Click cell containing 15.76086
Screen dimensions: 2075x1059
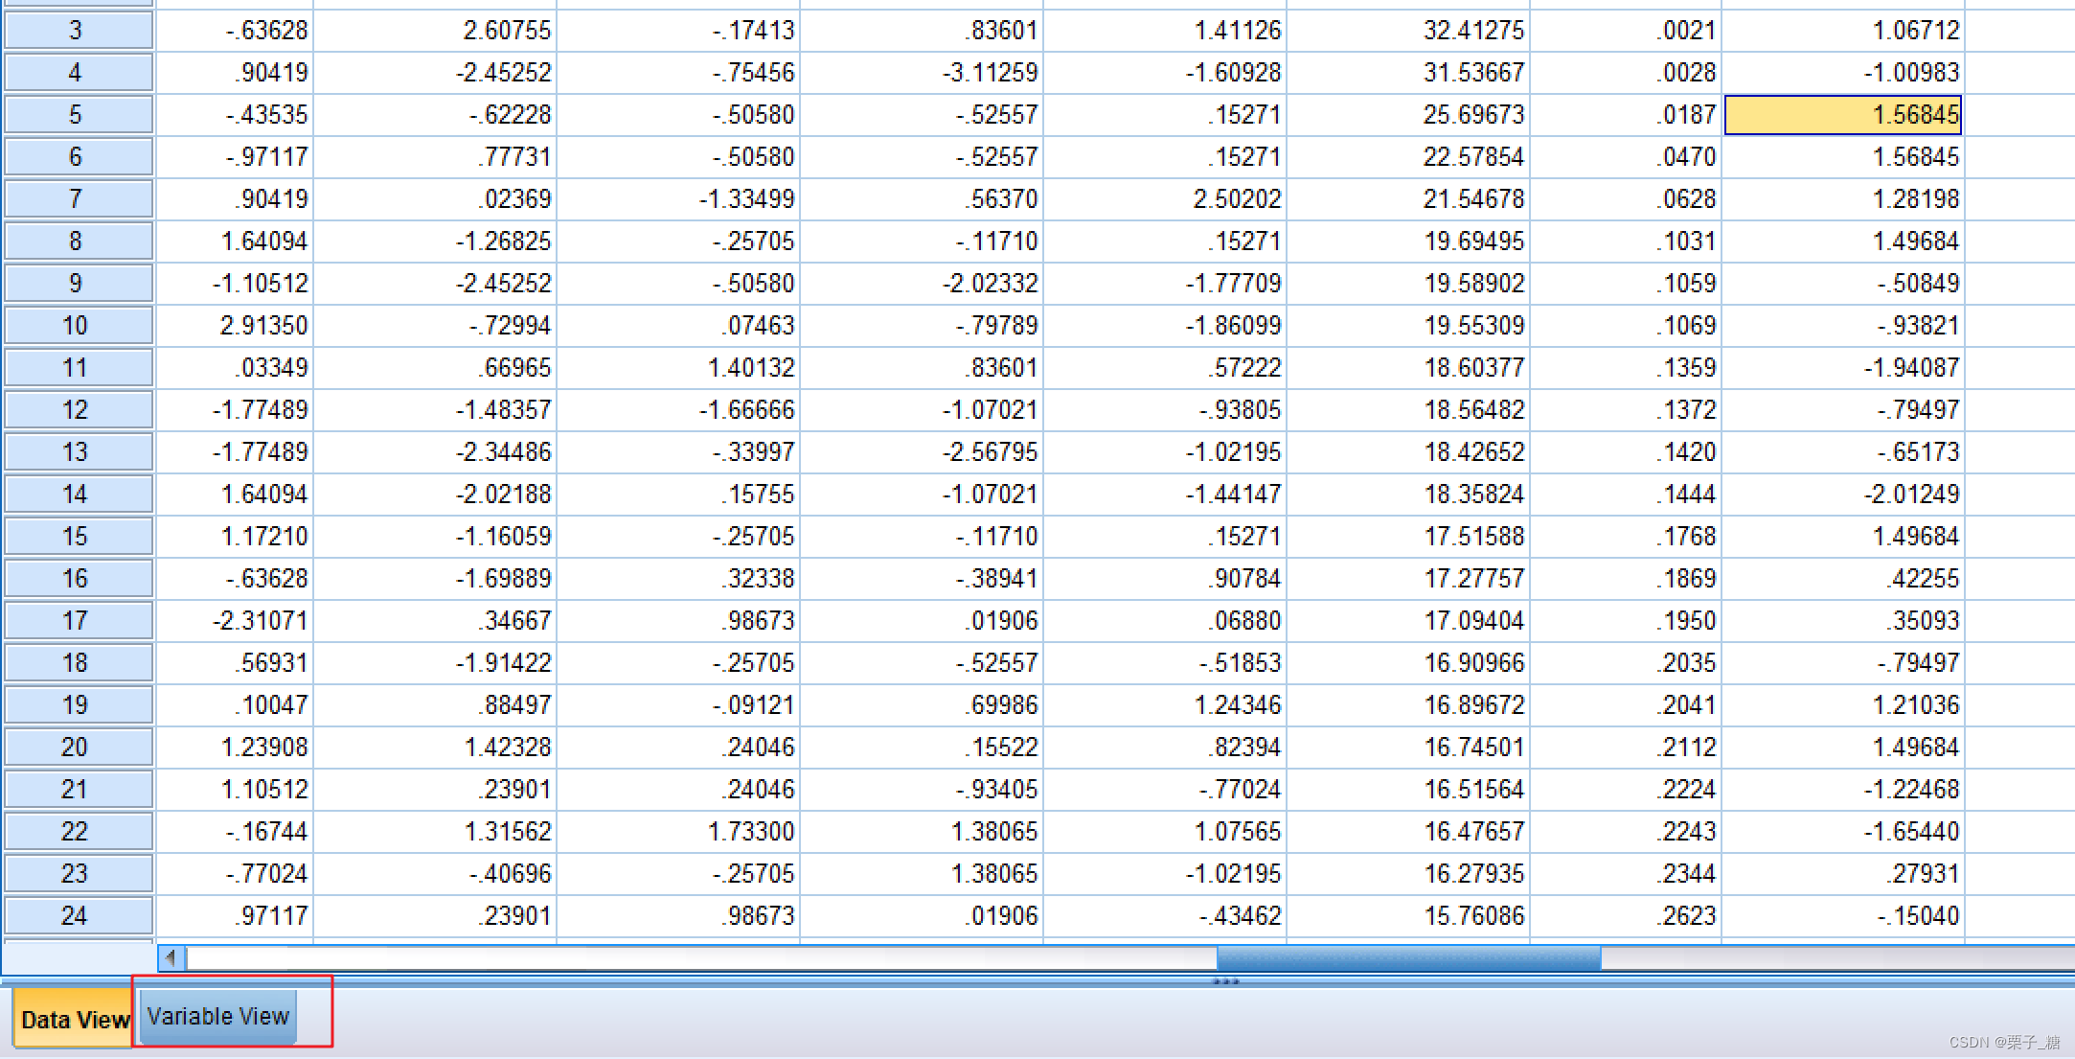(1408, 916)
